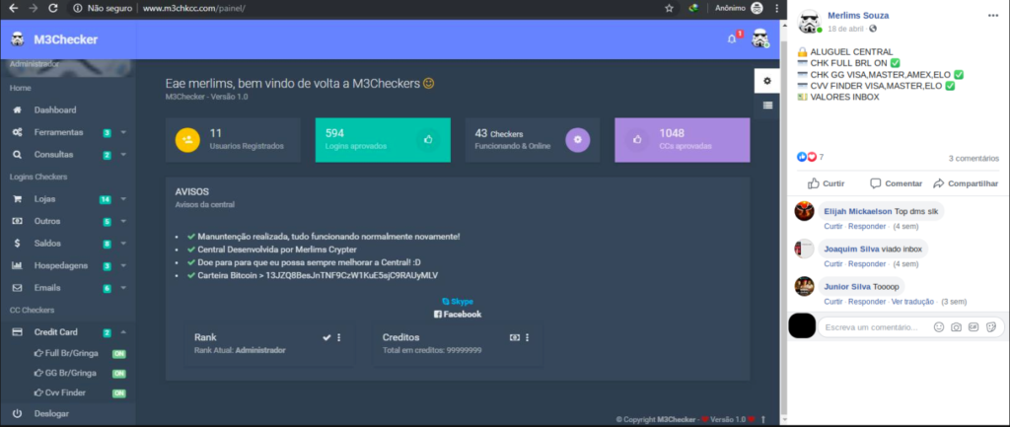The width and height of the screenshot is (1010, 427).
Task: Click Junior Silva avatar thumbnail
Action: coord(804,286)
